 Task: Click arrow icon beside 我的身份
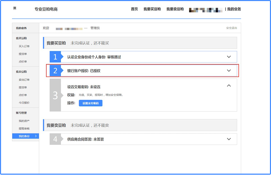pos(36,136)
